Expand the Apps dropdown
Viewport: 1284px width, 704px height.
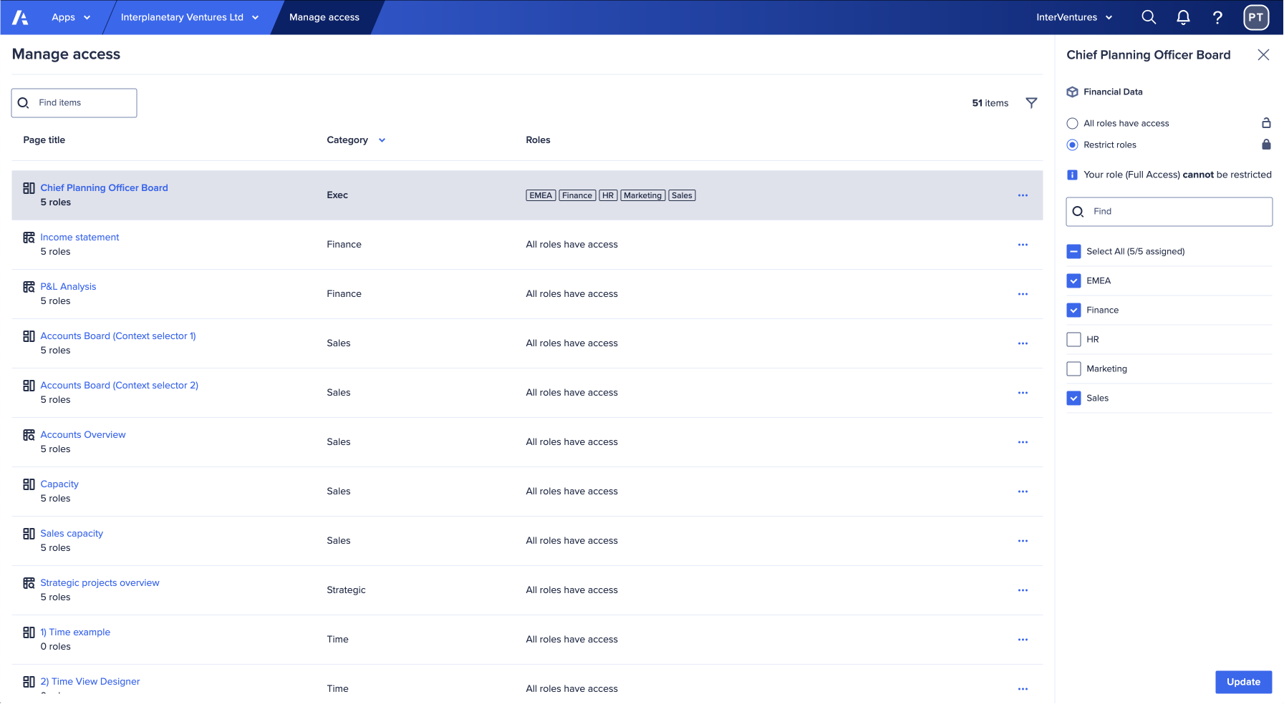coord(71,17)
